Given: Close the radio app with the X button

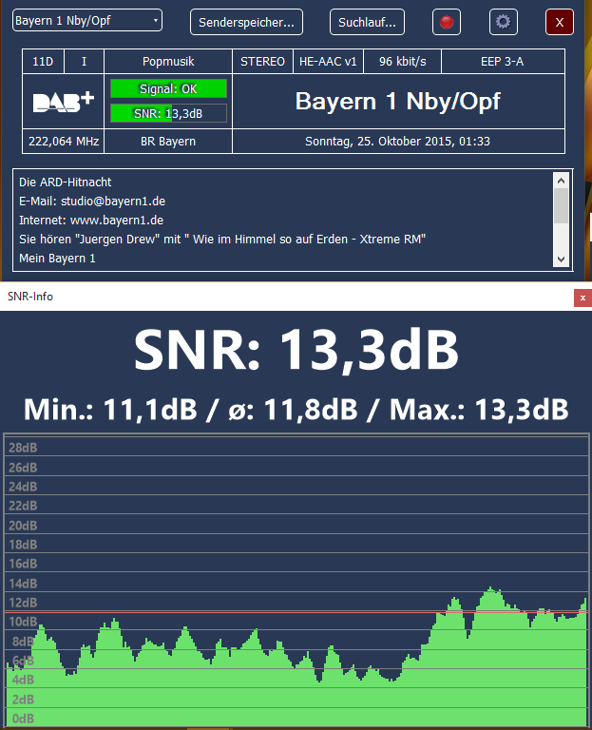Looking at the screenshot, I should tap(560, 22).
